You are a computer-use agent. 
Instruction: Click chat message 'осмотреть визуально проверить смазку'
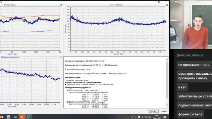(x=194, y=76)
